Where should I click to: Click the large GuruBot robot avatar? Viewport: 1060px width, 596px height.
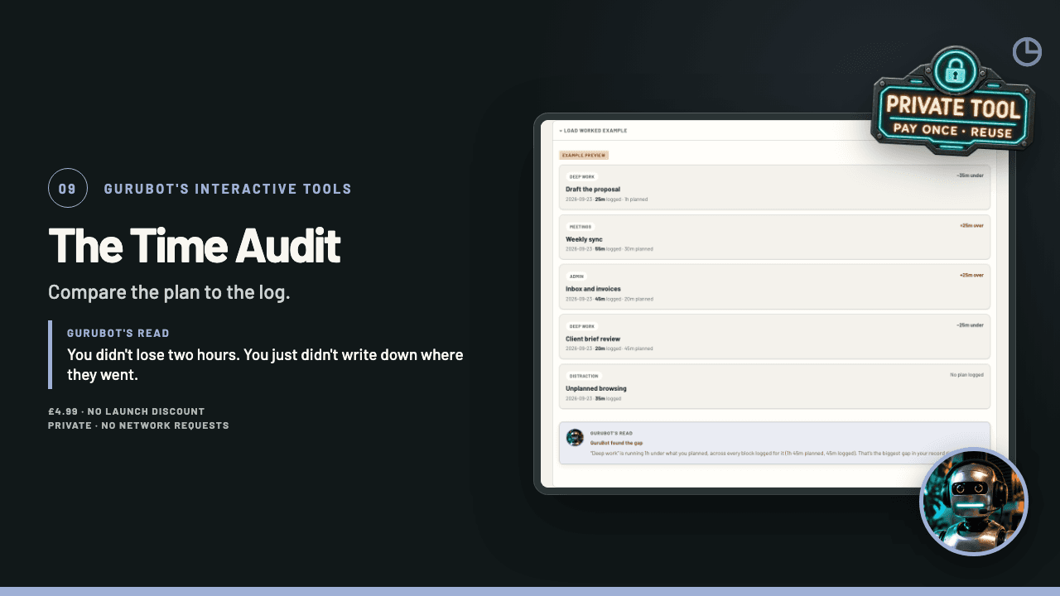[974, 502]
